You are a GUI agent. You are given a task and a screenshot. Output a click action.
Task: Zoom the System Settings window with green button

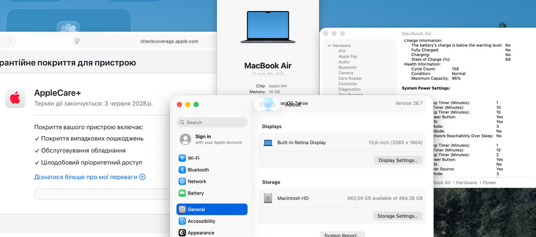pos(196,105)
